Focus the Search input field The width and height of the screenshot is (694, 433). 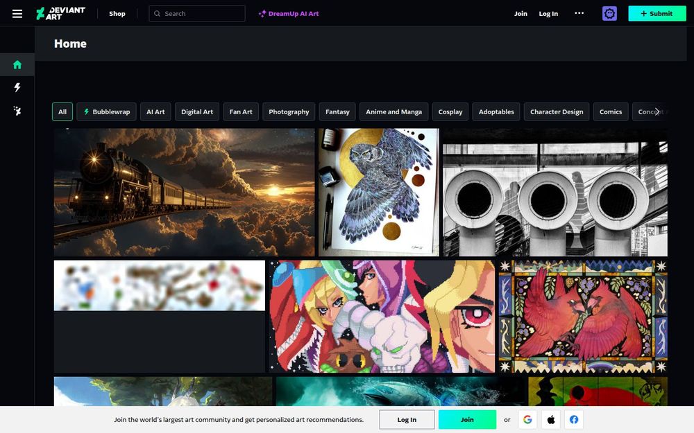click(197, 14)
